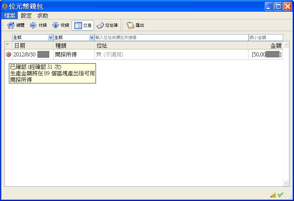This screenshot has width=294, height=201.
Task: Open the 求助 menu
Action: (42, 15)
